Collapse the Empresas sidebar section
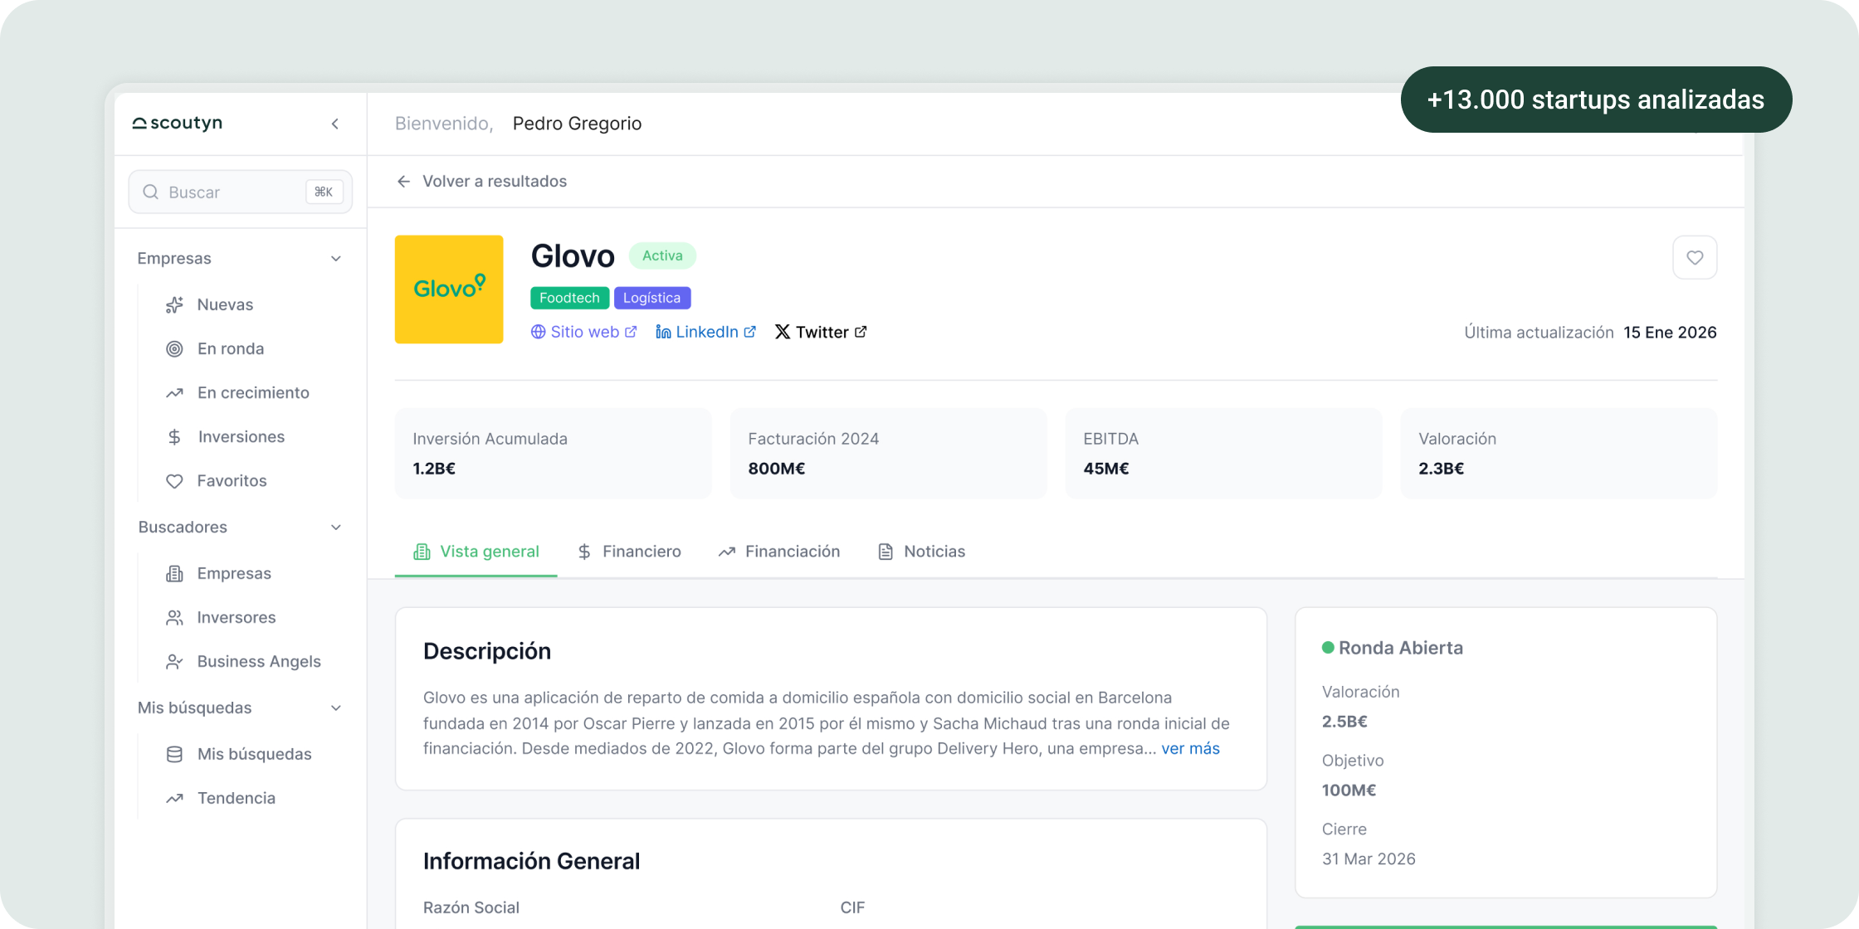 tap(241, 258)
